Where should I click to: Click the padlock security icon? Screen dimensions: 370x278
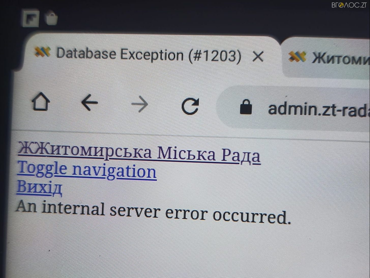246,107
